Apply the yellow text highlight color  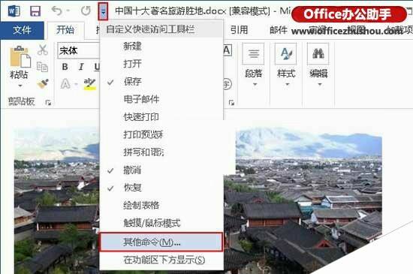tap(89, 84)
